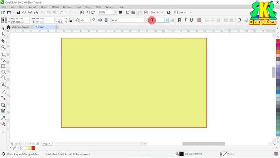Select the Connector tool
The image size is (280, 158).
pos(3,98)
